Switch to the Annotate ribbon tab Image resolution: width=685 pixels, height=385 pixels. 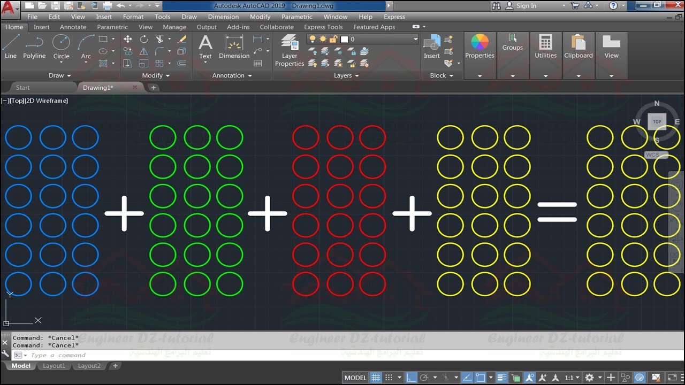click(73, 27)
